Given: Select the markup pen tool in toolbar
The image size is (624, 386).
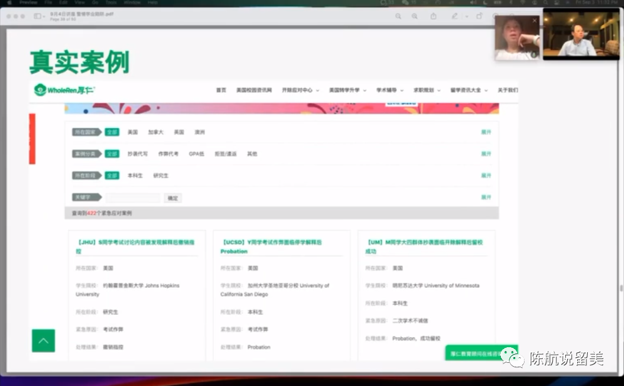Looking at the screenshot, I should [455, 16].
